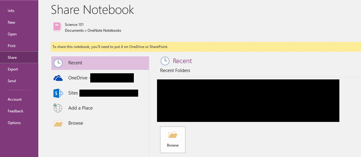
Task: Click the Science 101 notebook name
Action: [74, 25]
